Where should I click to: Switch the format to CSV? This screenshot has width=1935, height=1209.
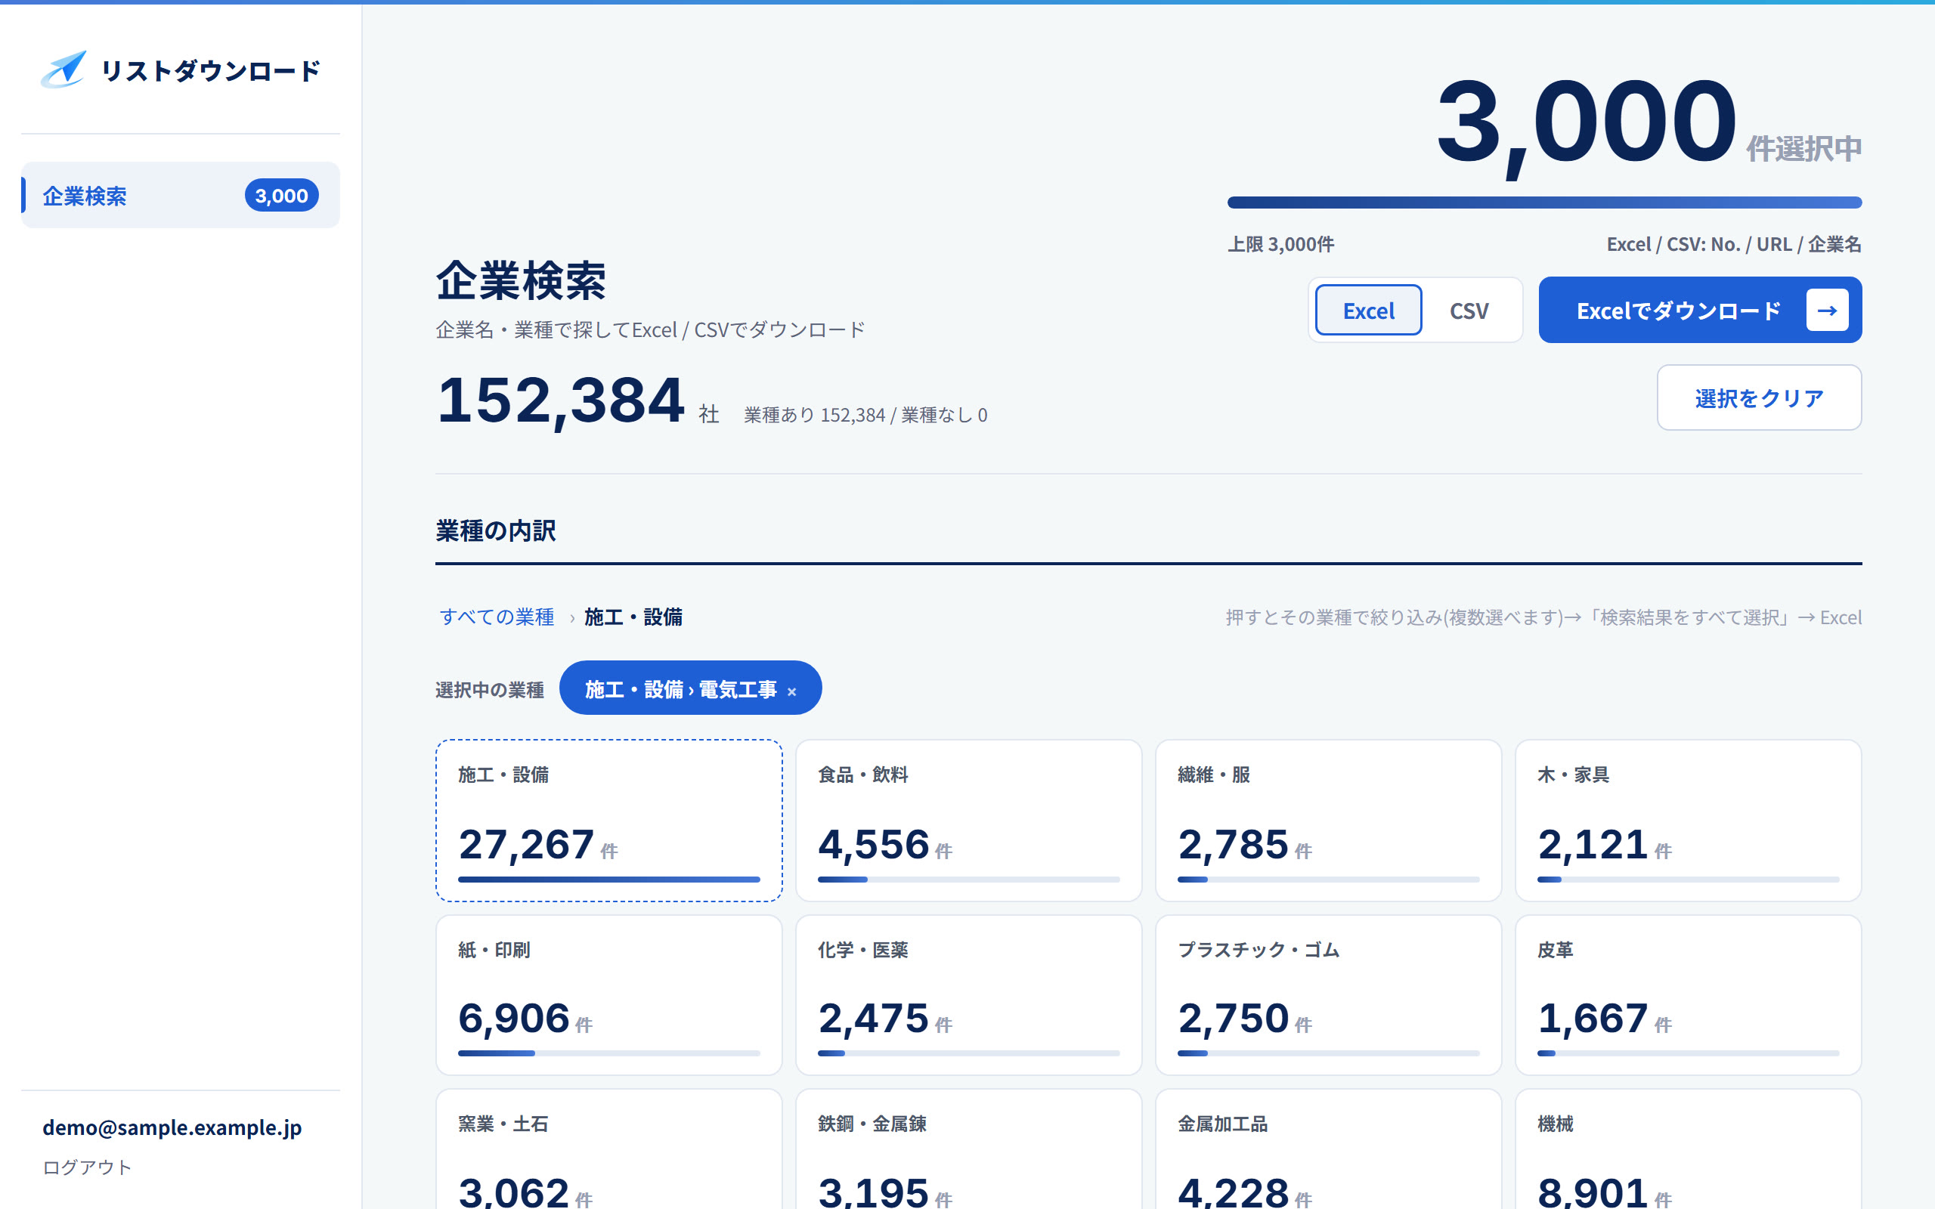point(1469,311)
